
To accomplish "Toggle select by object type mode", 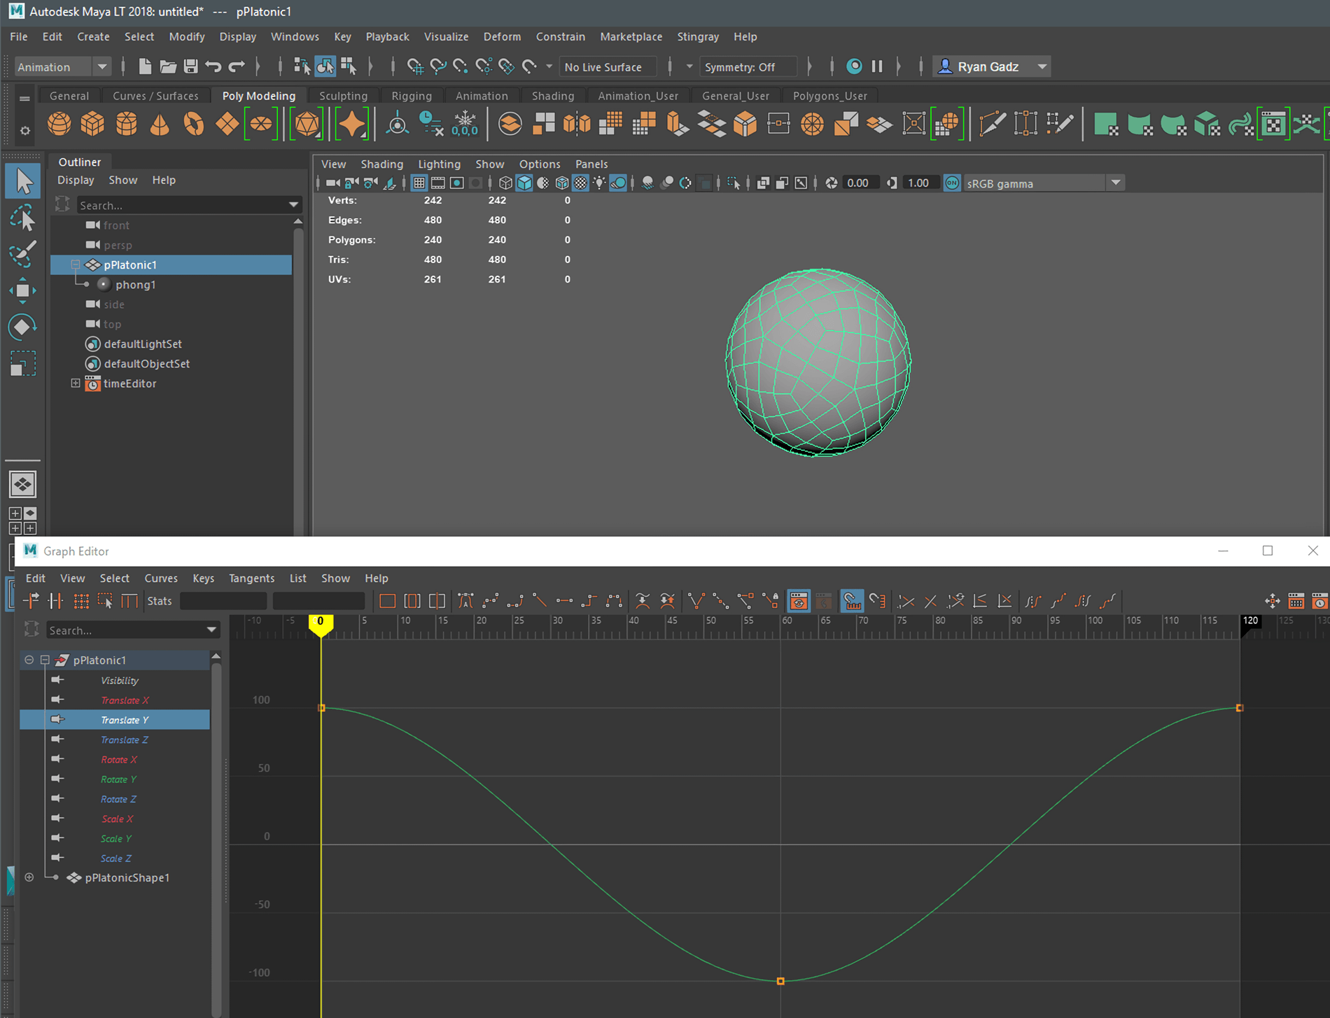I will point(325,66).
